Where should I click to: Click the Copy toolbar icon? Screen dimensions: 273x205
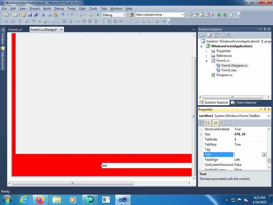pyautogui.click(x=49, y=15)
